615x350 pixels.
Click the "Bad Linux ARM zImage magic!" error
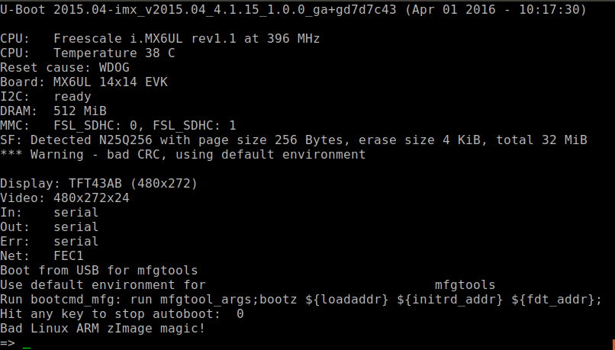[x=103, y=328]
